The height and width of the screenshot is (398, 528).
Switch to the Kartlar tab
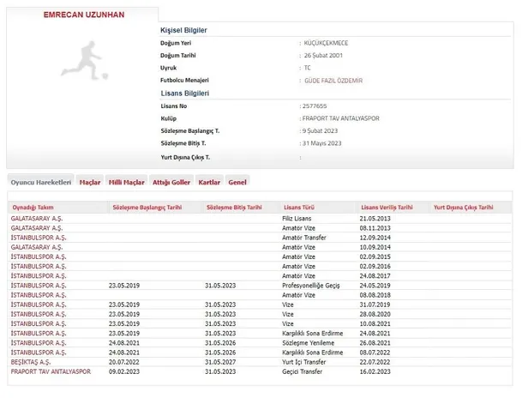tap(210, 183)
